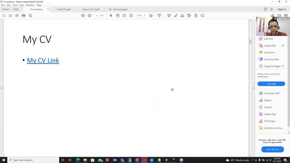Follow the My CV Link hyperlink
Image resolution: width=290 pixels, height=163 pixels.
tap(43, 60)
